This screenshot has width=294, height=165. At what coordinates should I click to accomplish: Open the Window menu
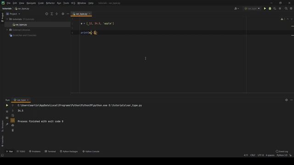(x=82, y=3)
